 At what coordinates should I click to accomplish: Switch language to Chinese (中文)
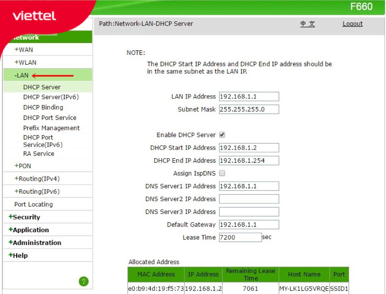(307, 24)
